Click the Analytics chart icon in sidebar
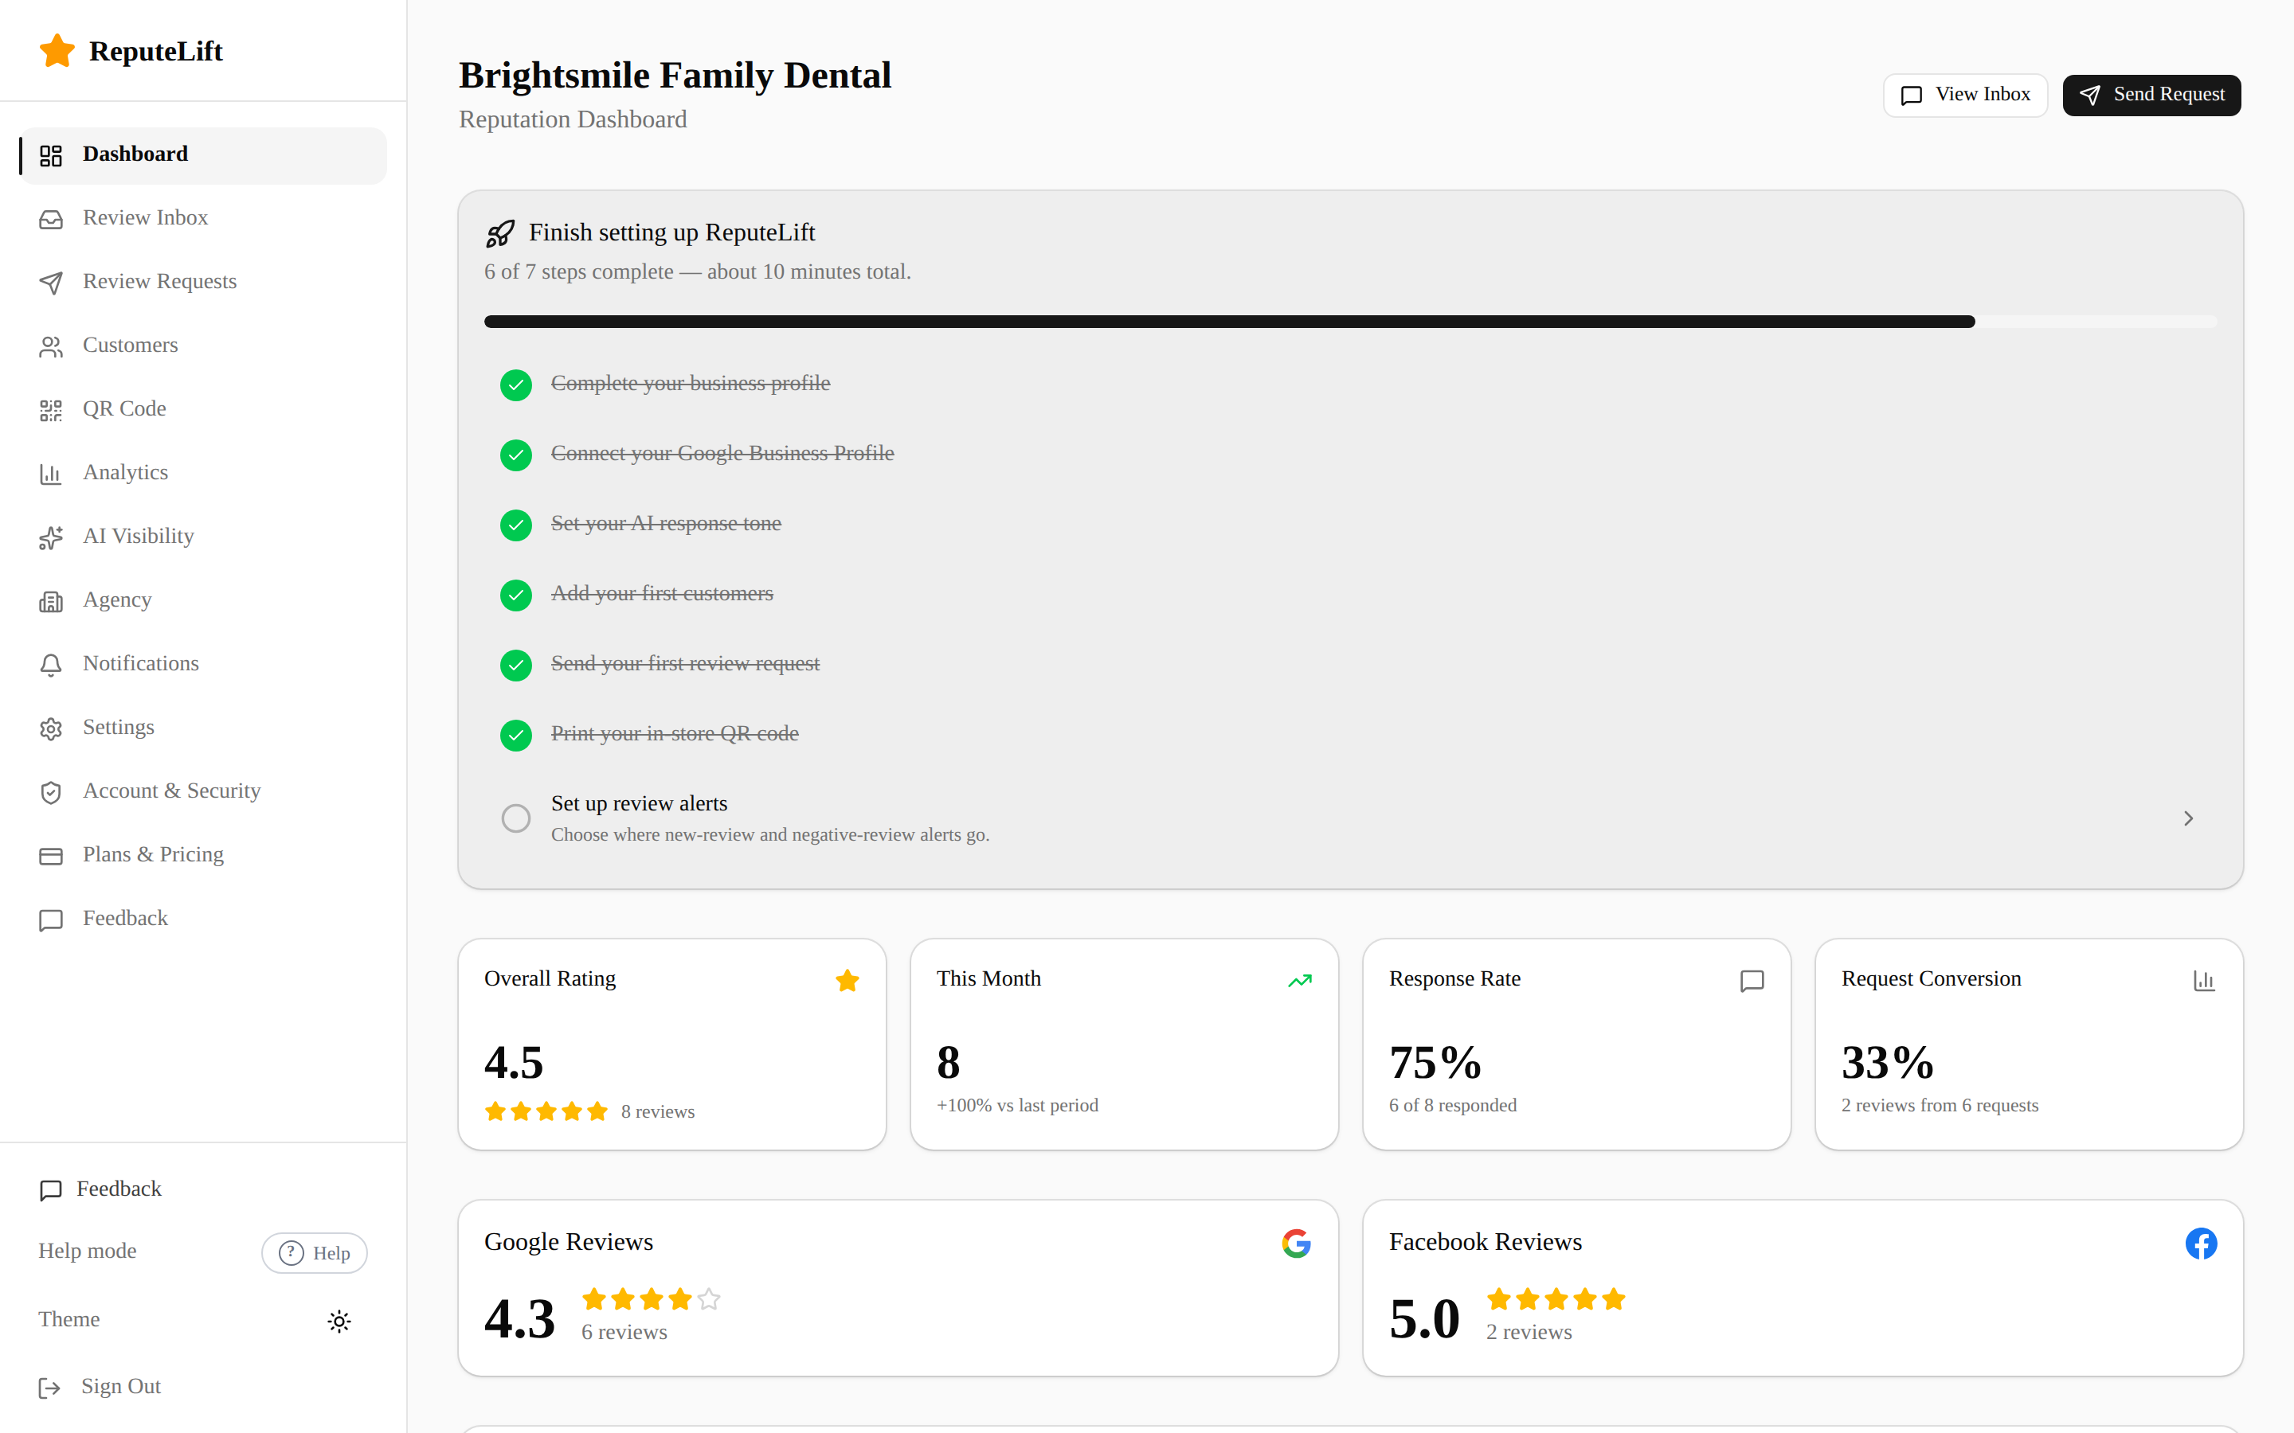This screenshot has height=1433, width=2294. [51, 474]
